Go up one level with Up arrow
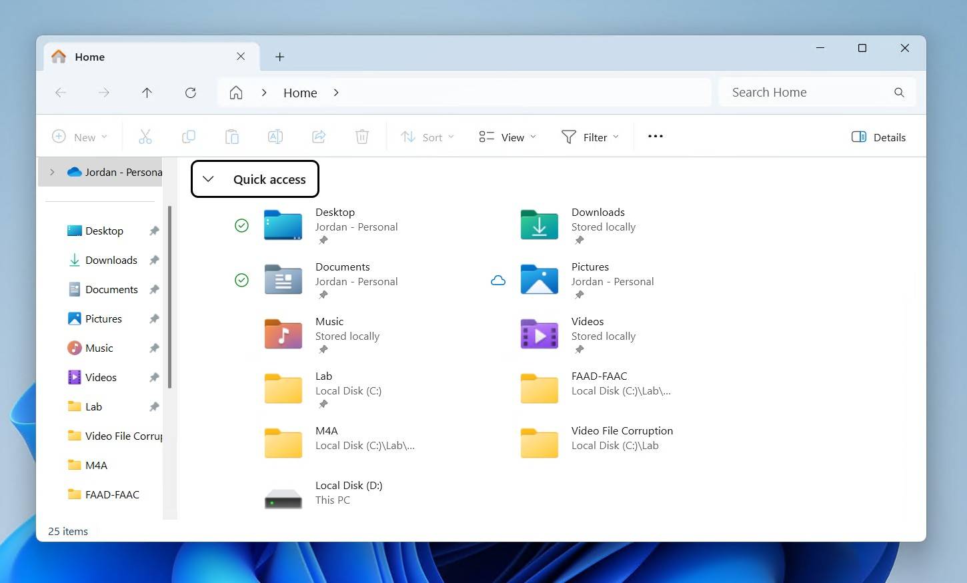 [147, 93]
